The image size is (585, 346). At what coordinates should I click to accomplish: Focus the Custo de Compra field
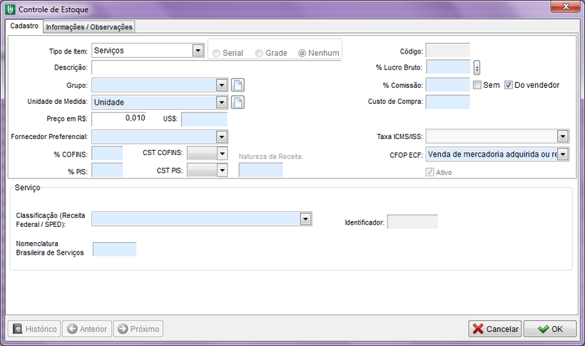[x=447, y=102]
